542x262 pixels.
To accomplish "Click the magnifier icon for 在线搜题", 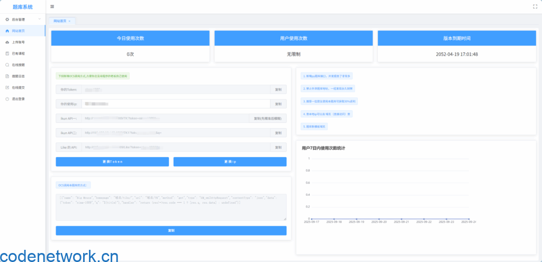I will 7,65.
